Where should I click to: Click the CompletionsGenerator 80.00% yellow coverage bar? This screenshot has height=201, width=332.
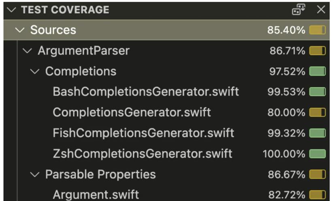[317, 112]
